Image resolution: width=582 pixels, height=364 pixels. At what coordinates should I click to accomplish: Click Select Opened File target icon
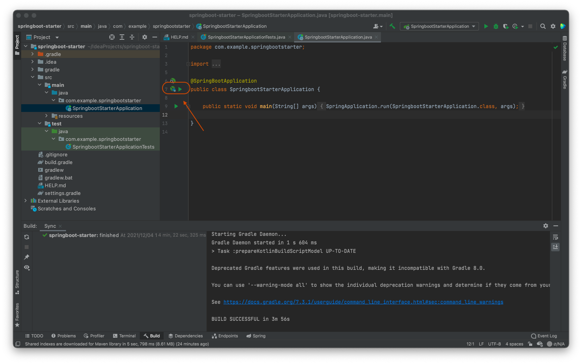(112, 37)
